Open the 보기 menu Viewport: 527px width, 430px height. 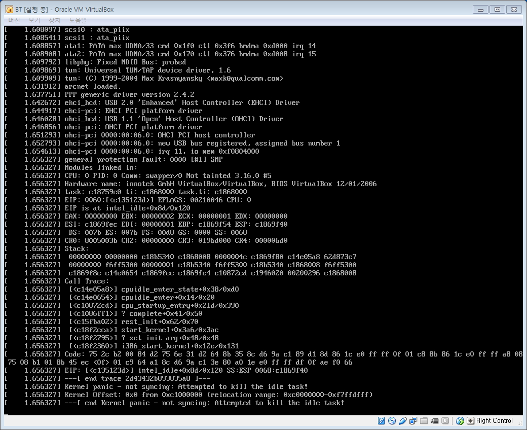coord(34,20)
